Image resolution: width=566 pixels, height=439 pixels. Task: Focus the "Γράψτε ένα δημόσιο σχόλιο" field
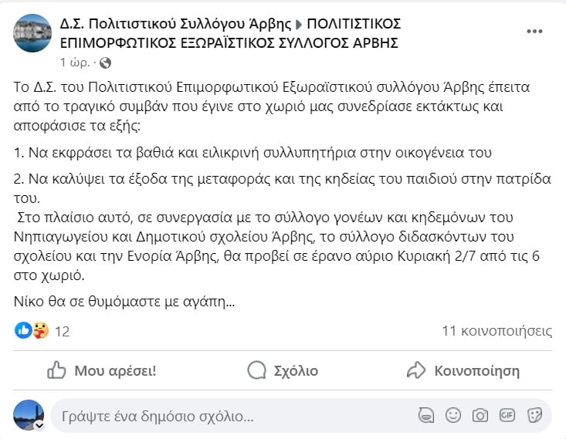tap(232, 417)
